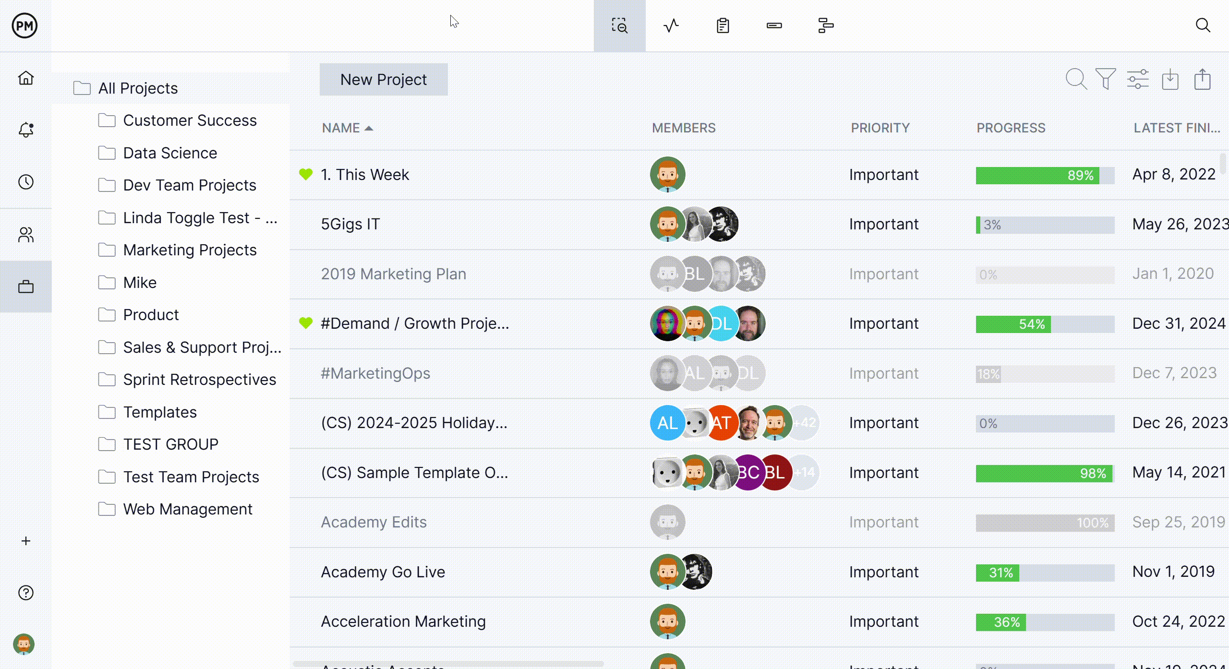Sort by the PROGRESS column header
Viewport: 1229px width, 669px height.
1011,128
